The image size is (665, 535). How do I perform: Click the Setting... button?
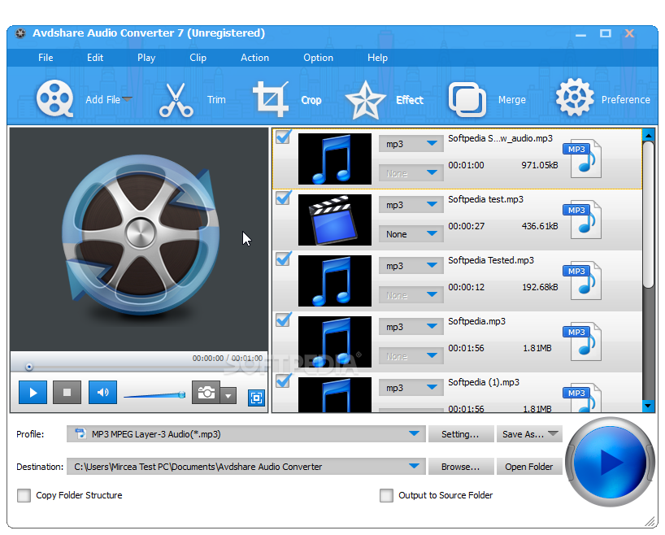pyautogui.click(x=461, y=434)
